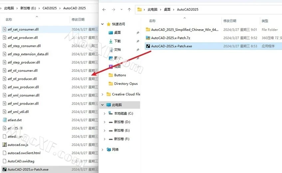
Task: Sort by 名称 column in left window
Action: click(x=9, y=19)
